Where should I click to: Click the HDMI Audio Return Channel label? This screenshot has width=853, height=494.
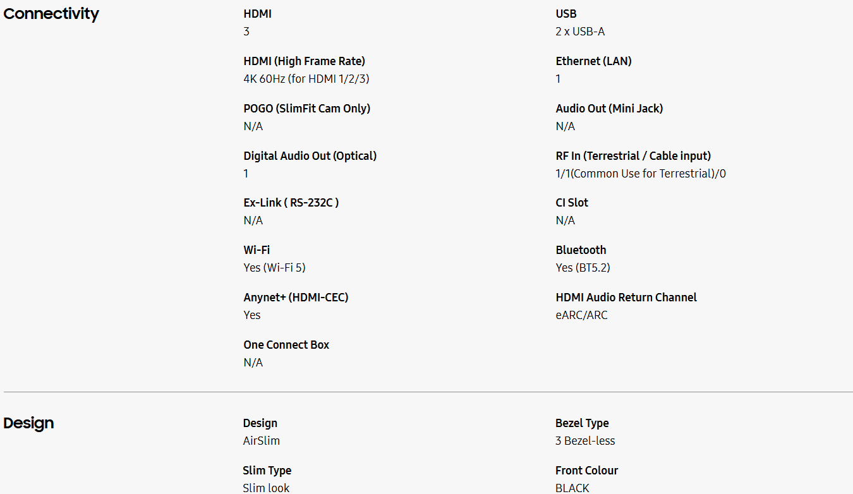pyautogui.click(x=626, y=298)
